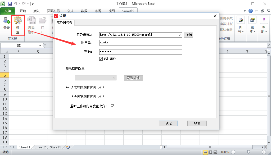Click the Web传输超时时间 input field
Viewport: 271px width, 155px height.
click(124, 97)
